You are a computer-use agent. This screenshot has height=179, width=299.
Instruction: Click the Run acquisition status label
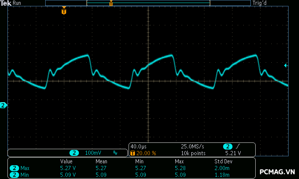point(17,3)
